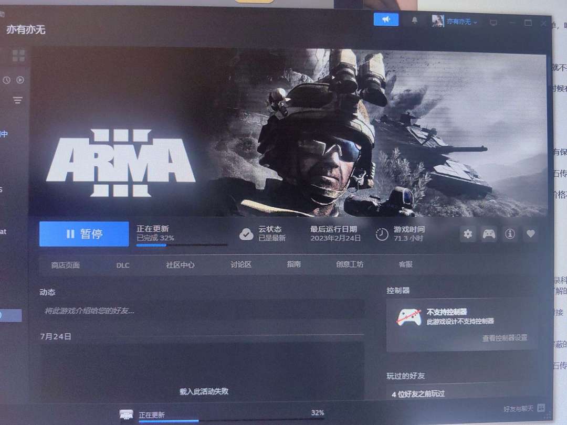567x425 pixels.
Task: Click the play time clock icon
Action: coord(382,235)
